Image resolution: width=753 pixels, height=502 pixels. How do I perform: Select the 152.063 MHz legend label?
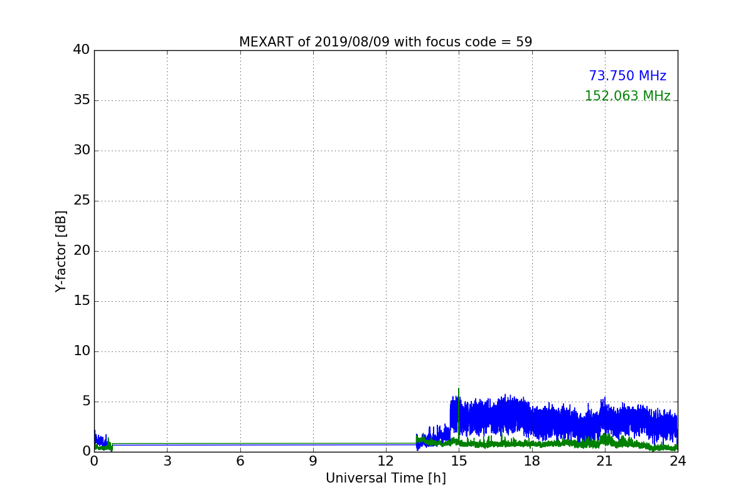click(627, 96)
